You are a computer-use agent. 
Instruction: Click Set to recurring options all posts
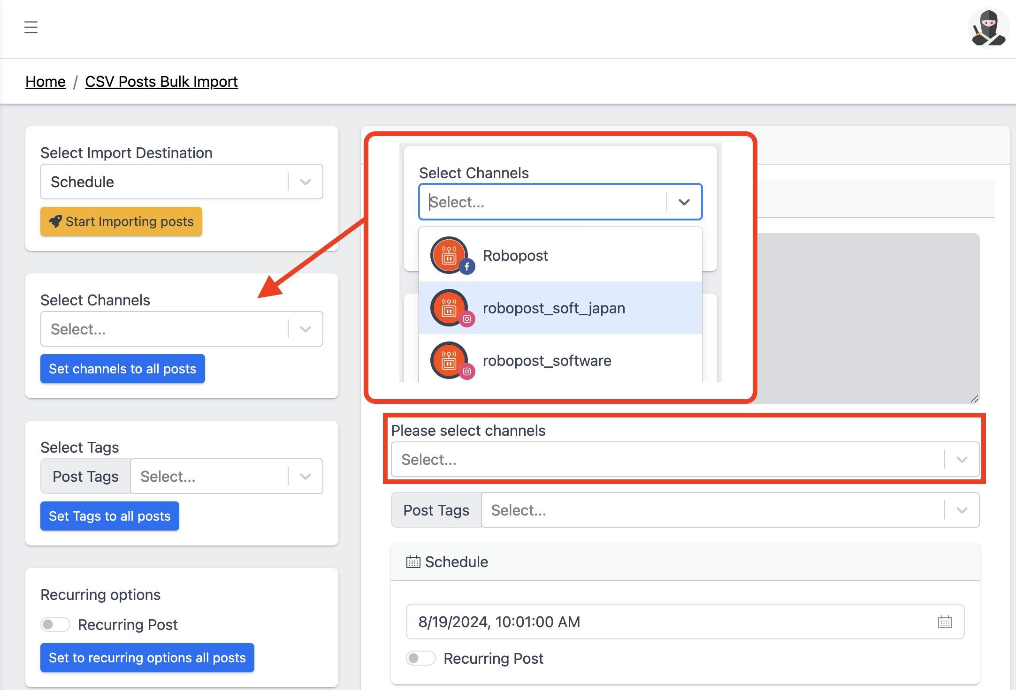click(x=147, y=658)
